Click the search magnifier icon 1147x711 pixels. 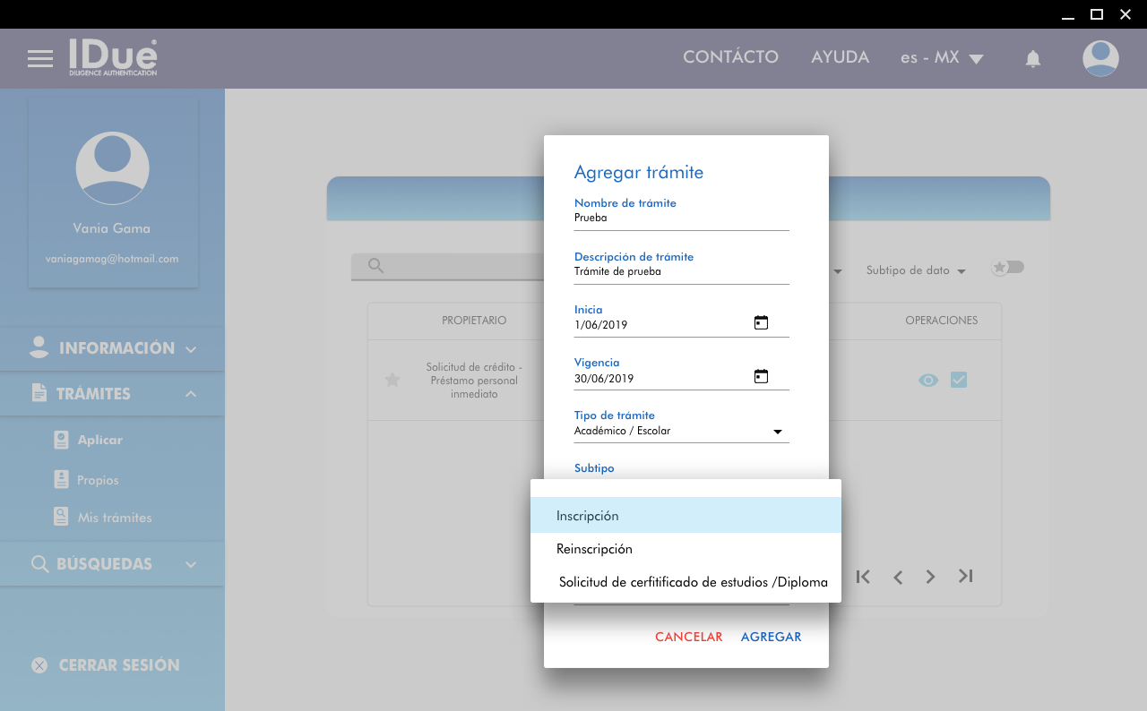(x=376, y=266)
